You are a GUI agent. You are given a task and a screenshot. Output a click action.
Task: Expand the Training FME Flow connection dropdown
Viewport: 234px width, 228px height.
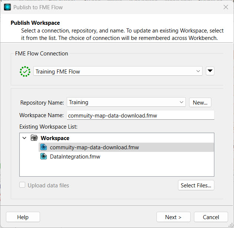pos(199,71)
